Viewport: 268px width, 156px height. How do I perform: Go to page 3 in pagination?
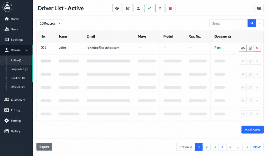[214, 147]
